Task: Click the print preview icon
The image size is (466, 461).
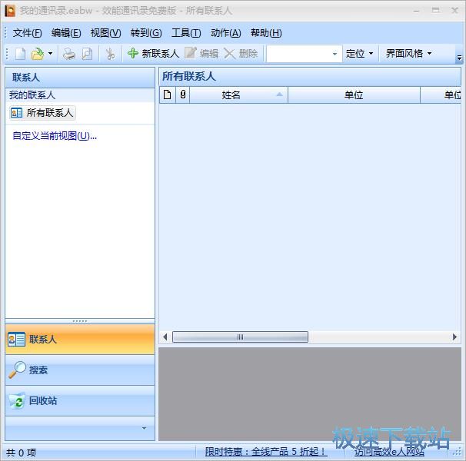Action: tap(87, 54)
